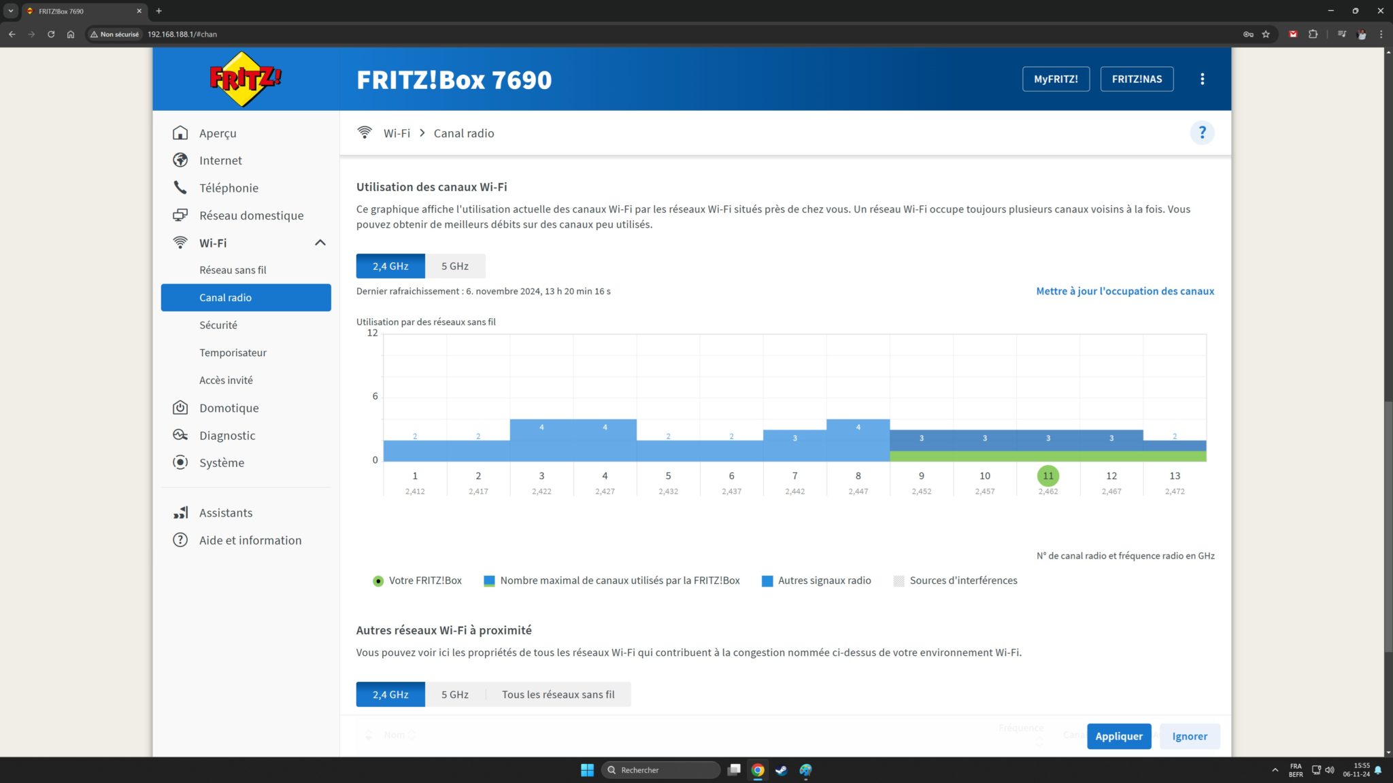Viewport: 1393px width, 783px height.
Task: Click Mettre à jour l'occupation des canaux
Action: (1125, 291)
